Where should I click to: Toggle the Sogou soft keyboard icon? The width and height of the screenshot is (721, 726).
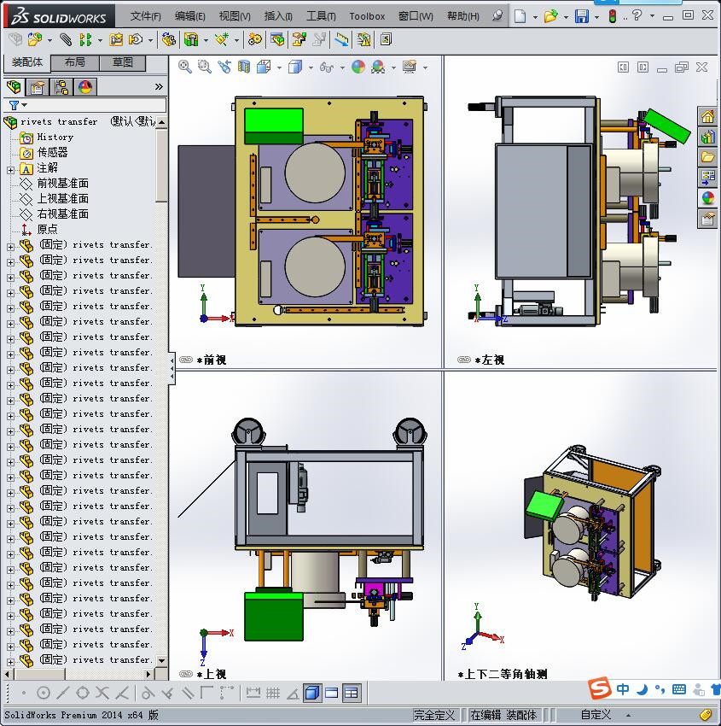point(679,689)
